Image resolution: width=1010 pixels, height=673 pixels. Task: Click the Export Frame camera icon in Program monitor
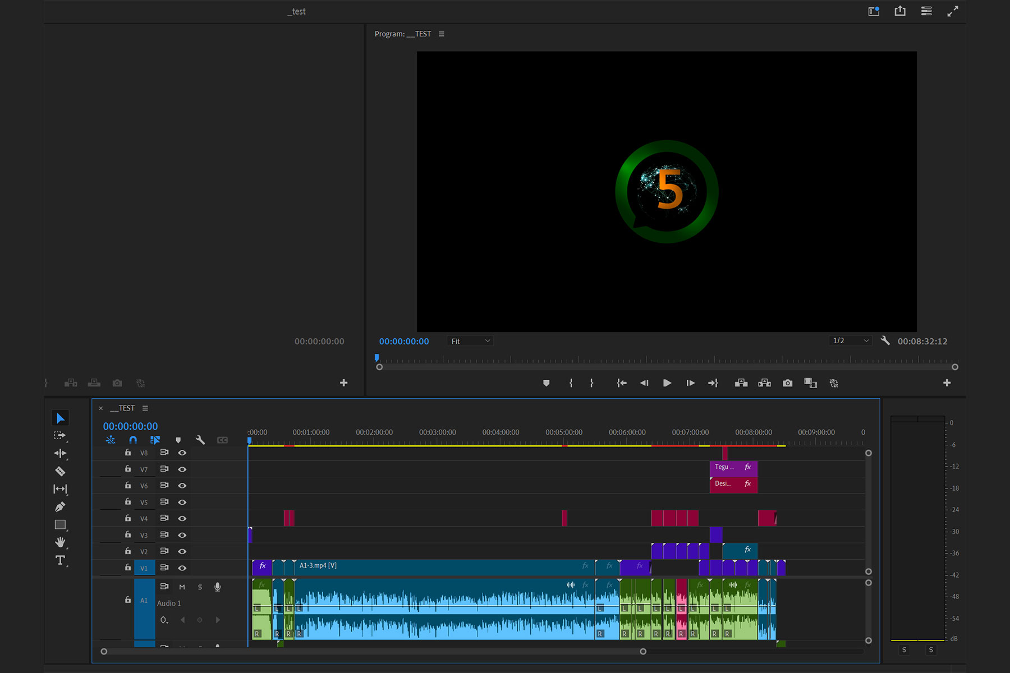[x=788, y=383]
